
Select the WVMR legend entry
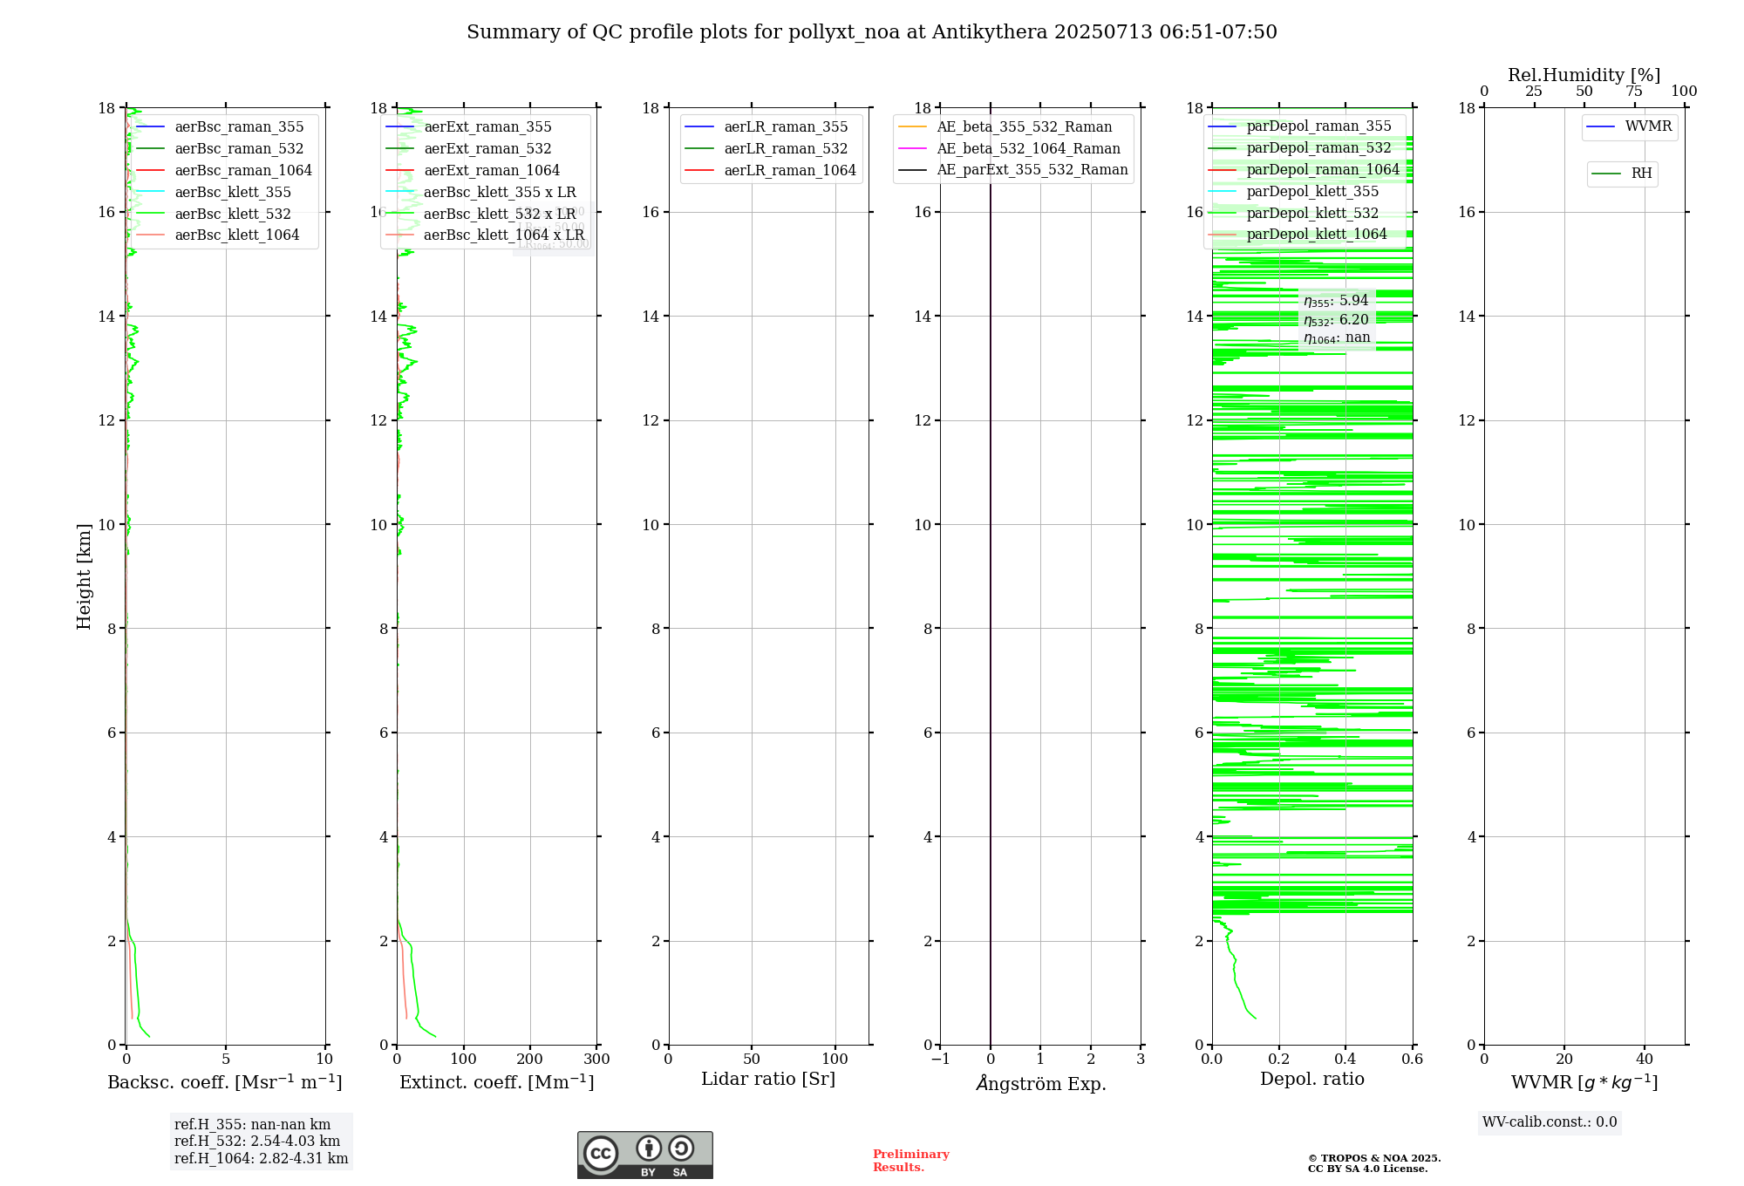(1630, 127)
